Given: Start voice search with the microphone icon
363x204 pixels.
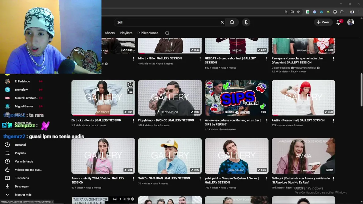Looking at the screenshot, I should point(246,22).
